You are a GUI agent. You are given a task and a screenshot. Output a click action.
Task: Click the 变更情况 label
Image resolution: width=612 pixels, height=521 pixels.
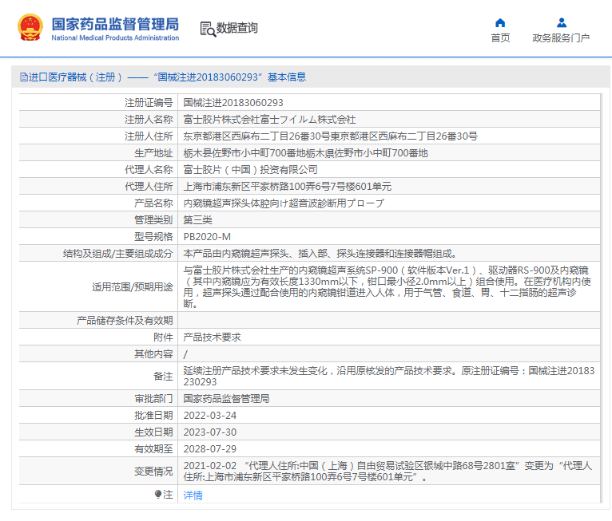(x=153, y=471)
